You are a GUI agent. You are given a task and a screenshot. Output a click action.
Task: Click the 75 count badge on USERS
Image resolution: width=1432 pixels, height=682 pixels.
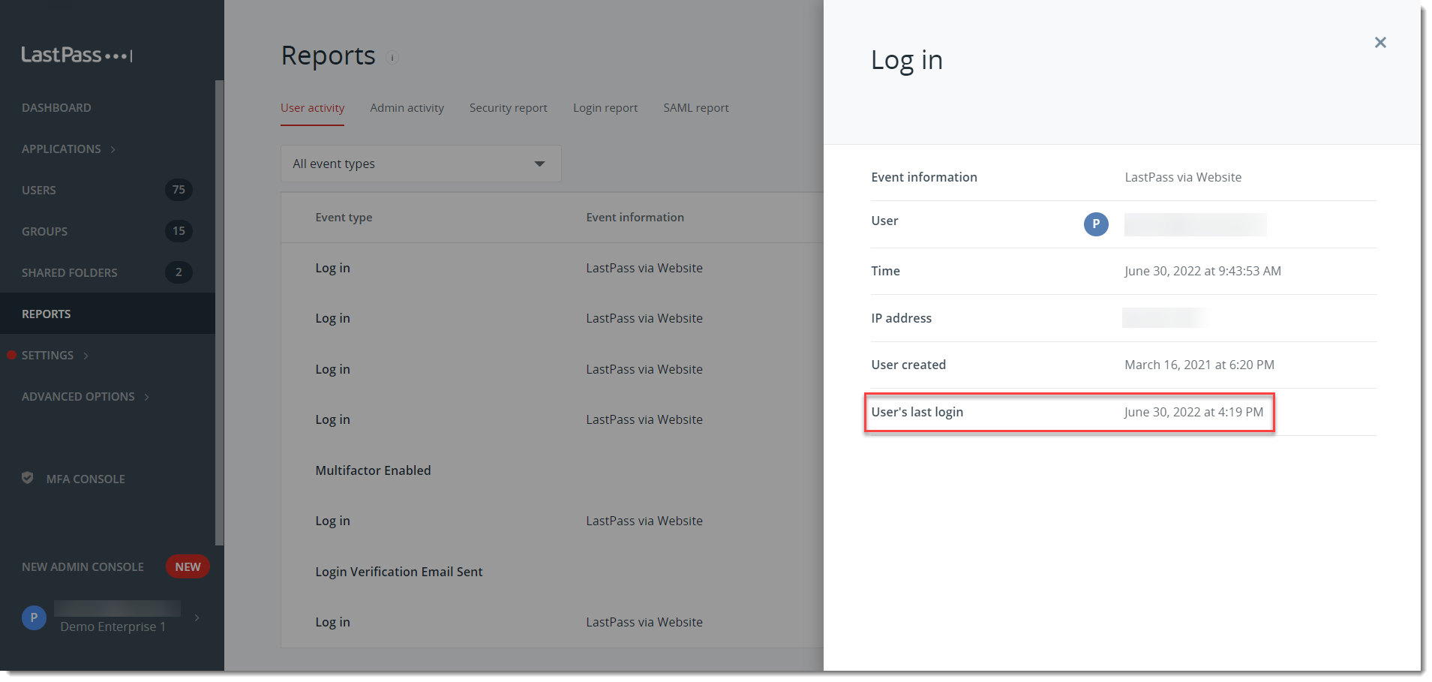click(x=179, y=190)
